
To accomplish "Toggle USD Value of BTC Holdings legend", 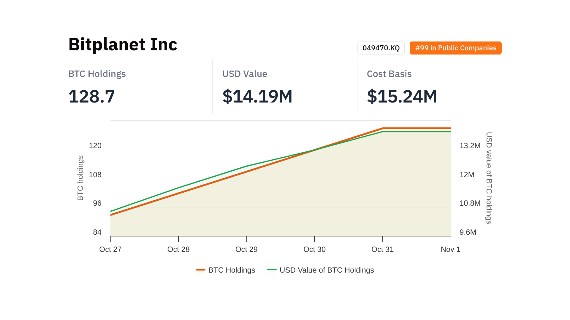I will coord(327,270).
